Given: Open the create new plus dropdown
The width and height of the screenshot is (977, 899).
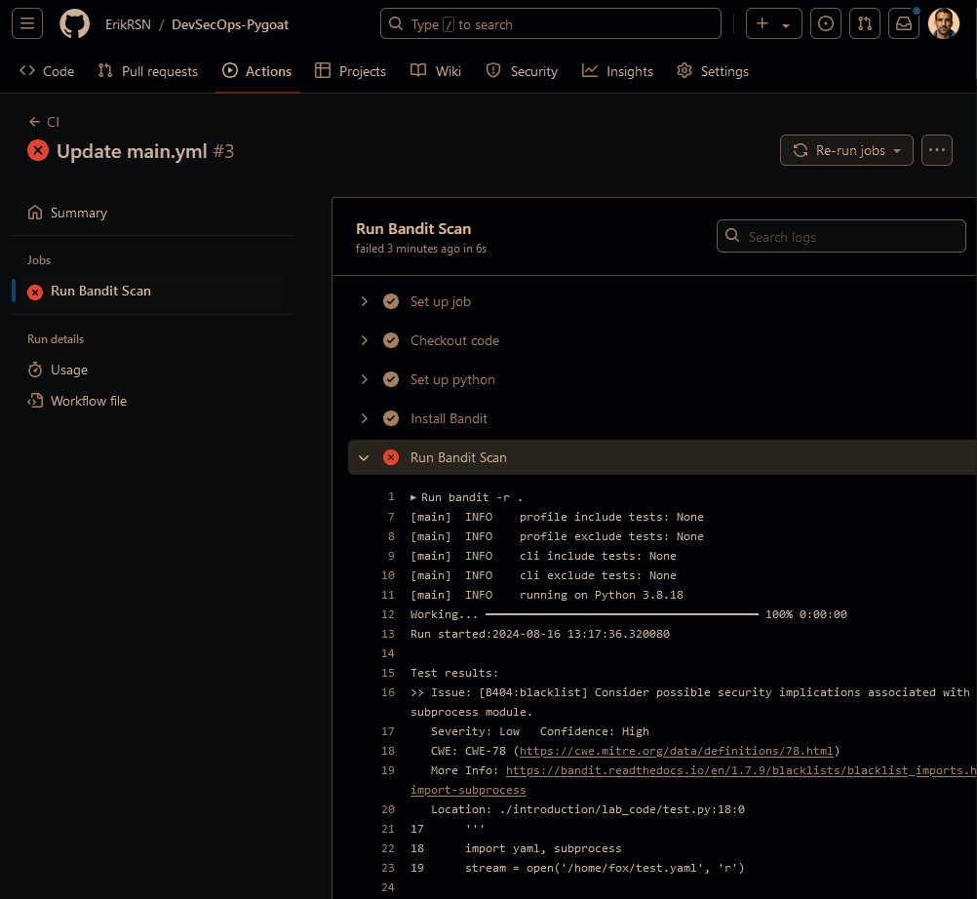Looking at the screenshot, I should (x=773, y=24).
